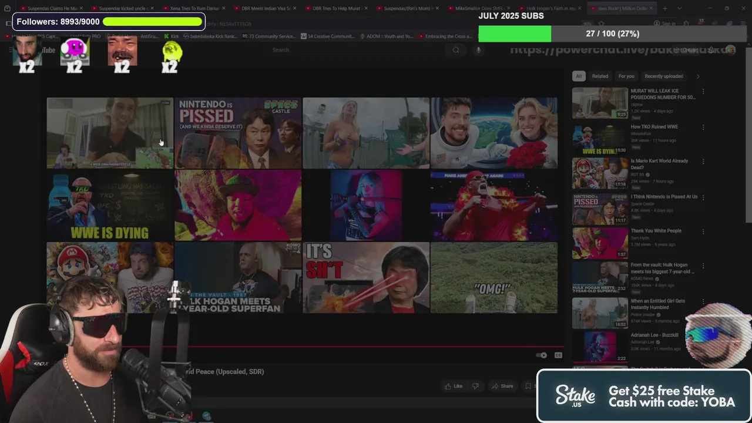
Task: Open more options for Nintendo Is Pissed video
Action: [x=703, y=197]
